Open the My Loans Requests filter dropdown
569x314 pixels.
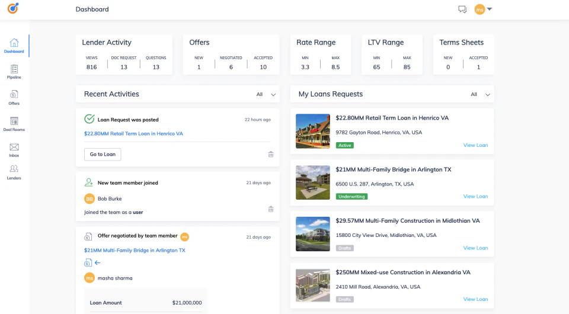[x=487, y=94]
